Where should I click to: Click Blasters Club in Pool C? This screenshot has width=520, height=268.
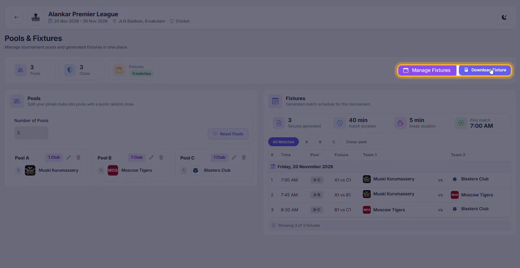217,171
